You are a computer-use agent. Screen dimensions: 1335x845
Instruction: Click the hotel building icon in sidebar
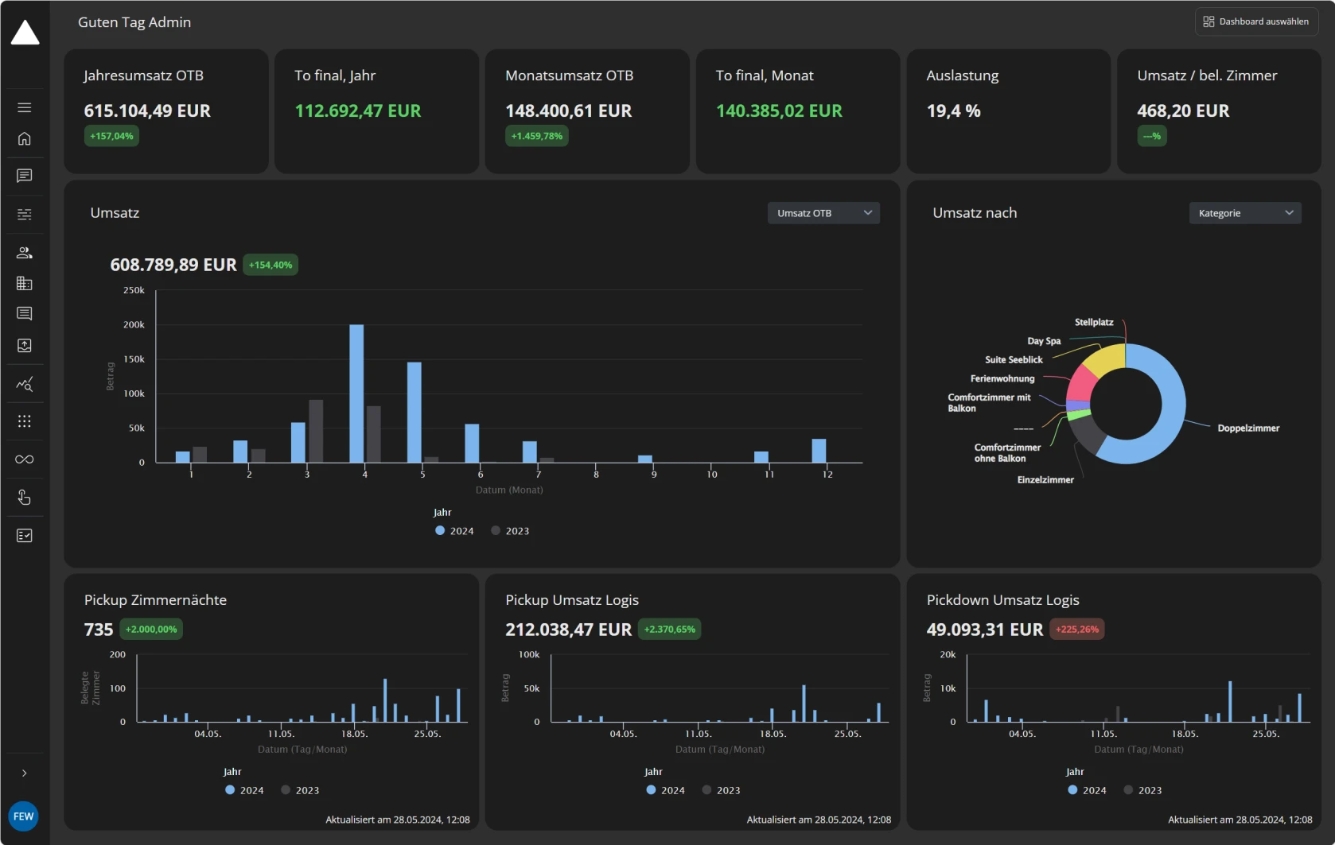click(25, 283)
